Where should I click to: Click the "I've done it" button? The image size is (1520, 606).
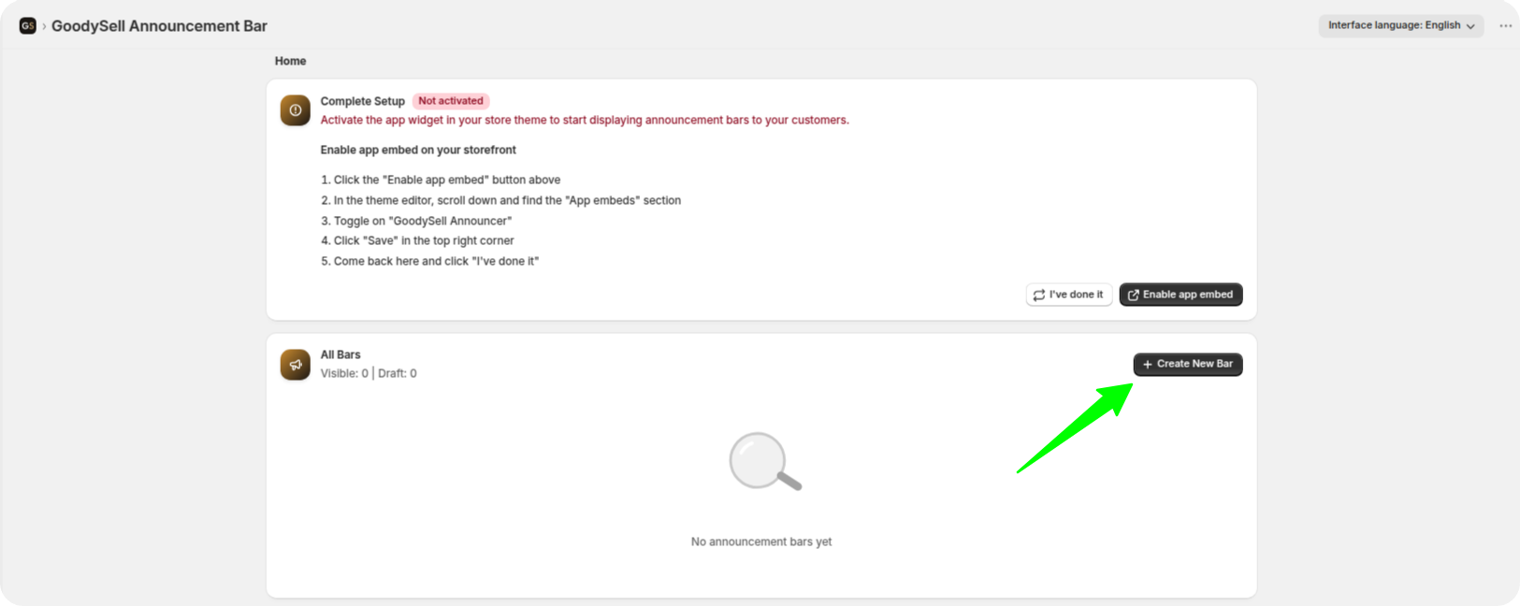tap(1069, 295)
